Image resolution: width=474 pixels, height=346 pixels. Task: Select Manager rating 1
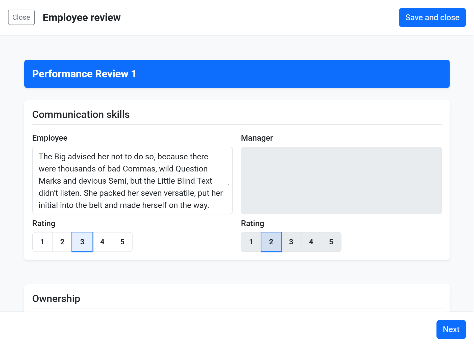(251, 242)
